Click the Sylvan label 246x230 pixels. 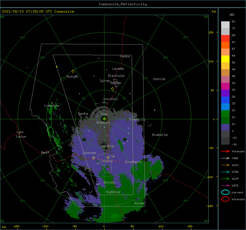(x=105, y=81)
